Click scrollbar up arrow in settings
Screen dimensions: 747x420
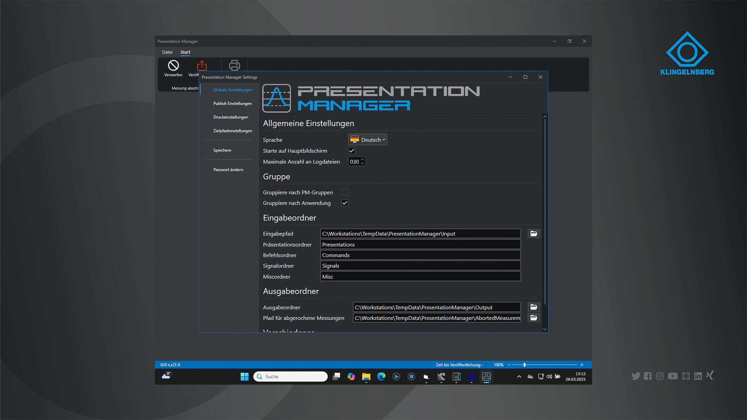click(545, 117)
